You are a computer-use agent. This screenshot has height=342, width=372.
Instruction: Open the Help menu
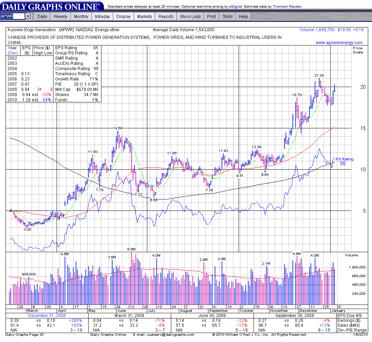243,16
